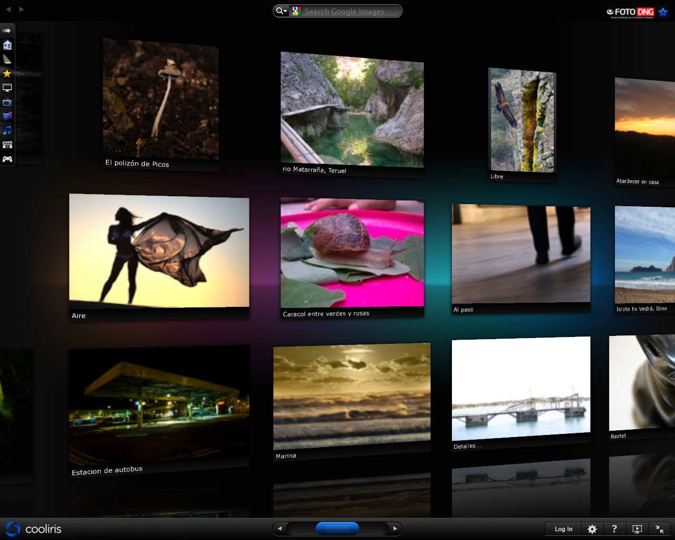
Task: Select the television channel icon
Action: pos(7,102)
